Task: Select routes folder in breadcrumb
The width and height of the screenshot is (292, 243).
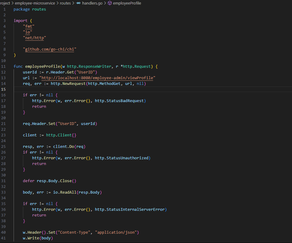Action: click(x=65, y=3)
